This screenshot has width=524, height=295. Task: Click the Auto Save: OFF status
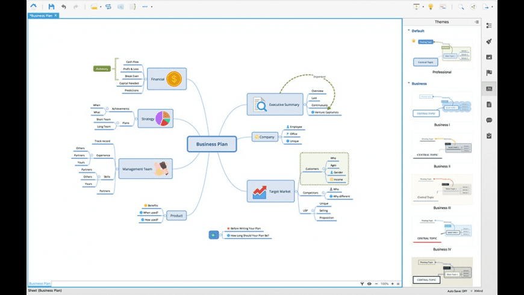click(x=457, y=291)
